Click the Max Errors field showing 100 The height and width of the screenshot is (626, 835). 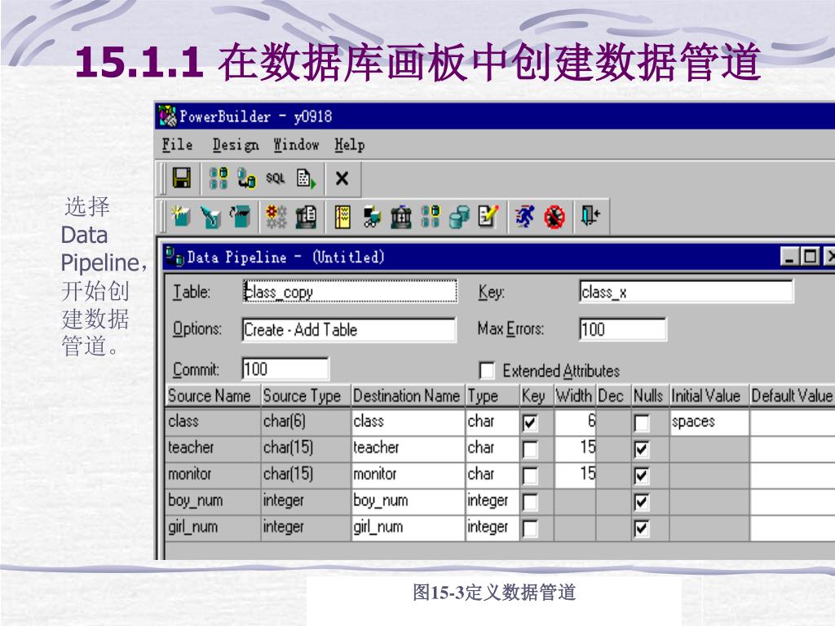(x=622, y=329)
